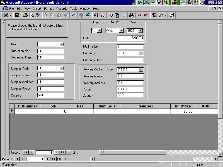
Task: Click the Quotation No. text field
Action: 50,51
